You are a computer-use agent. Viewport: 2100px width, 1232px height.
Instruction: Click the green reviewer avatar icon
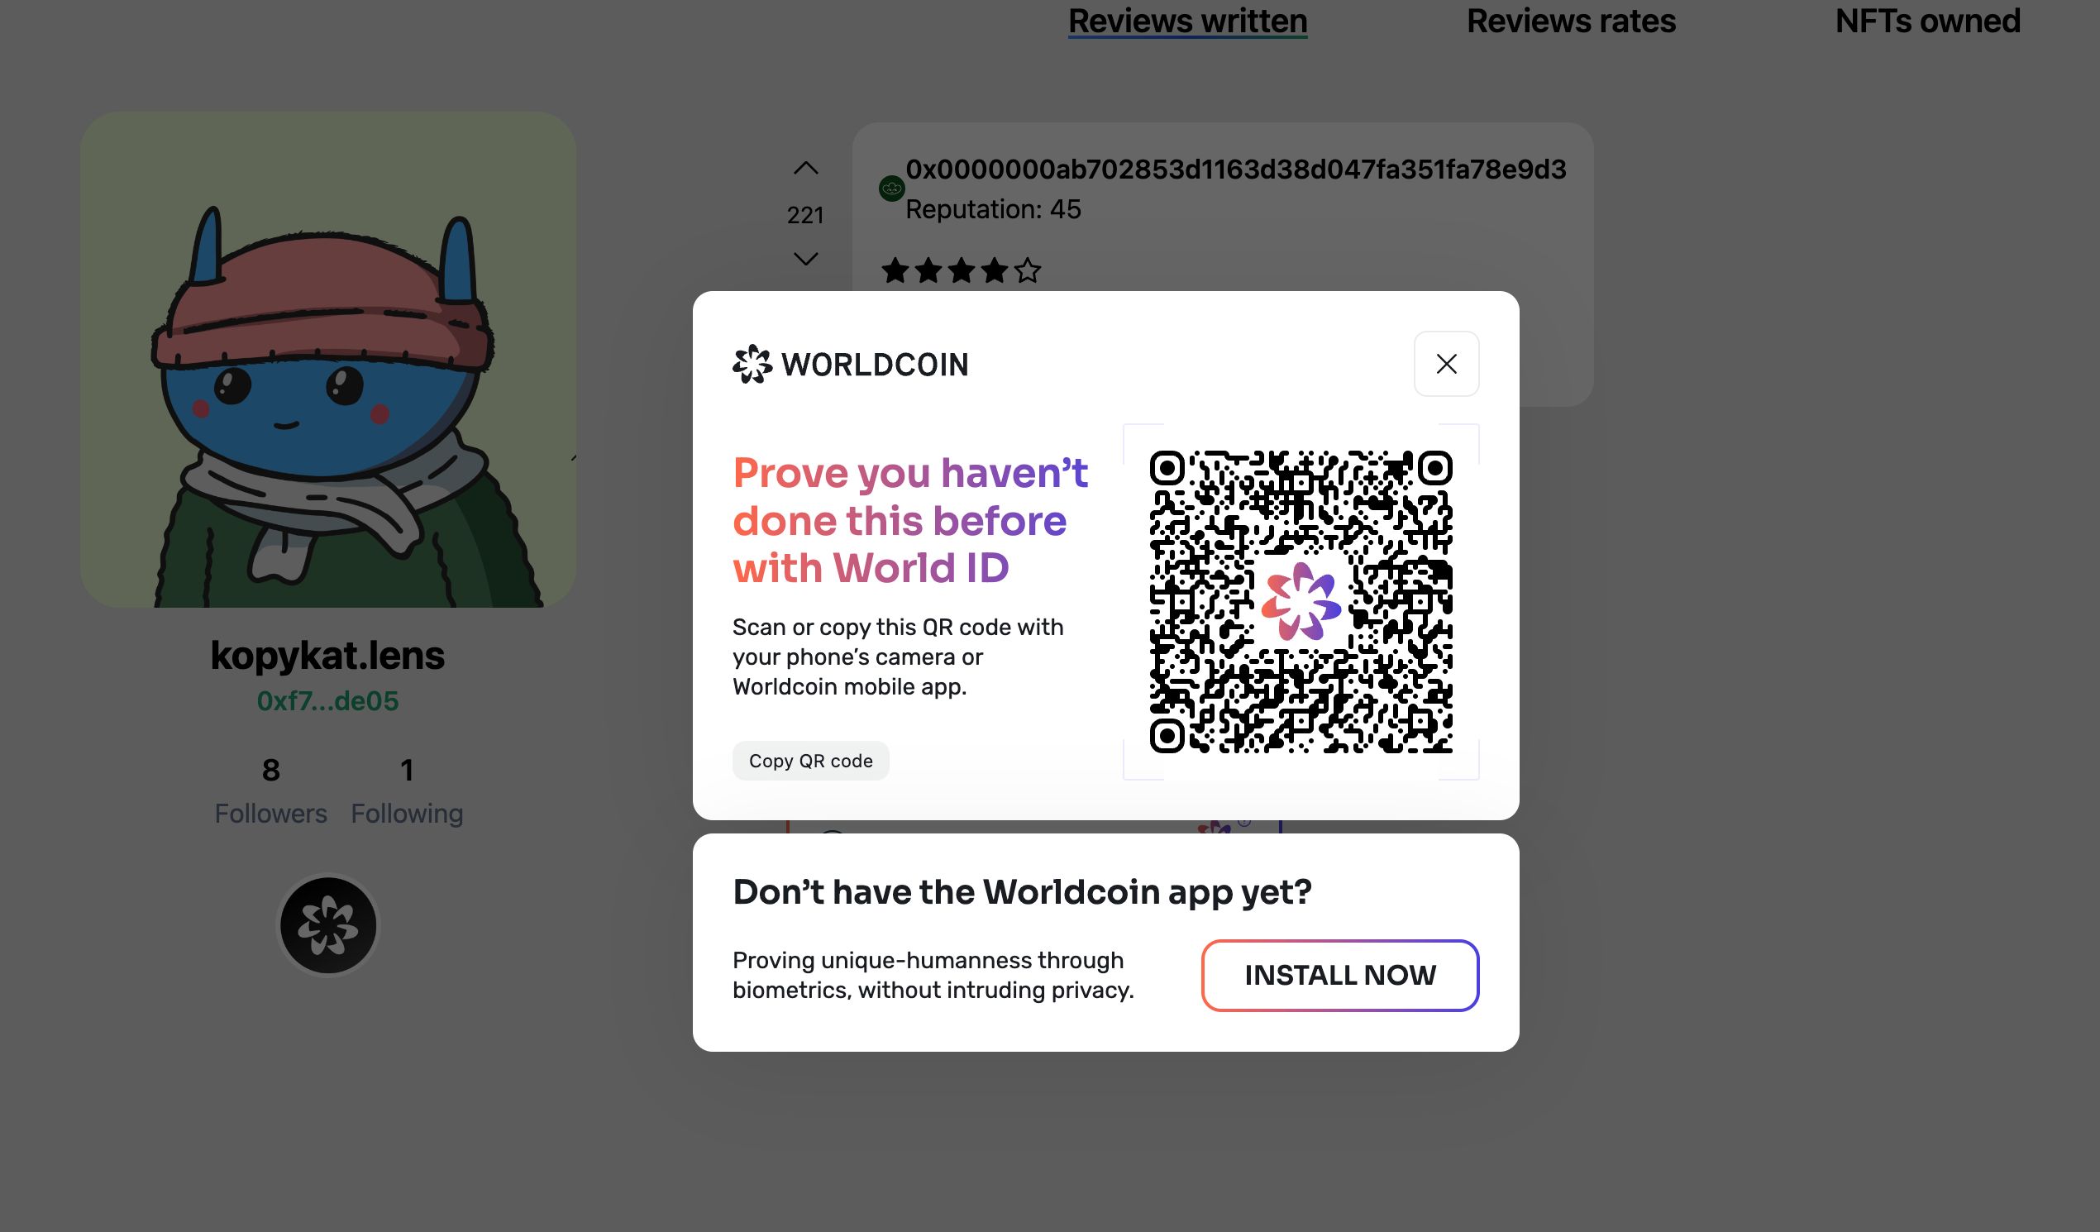[x=891, y=189]
